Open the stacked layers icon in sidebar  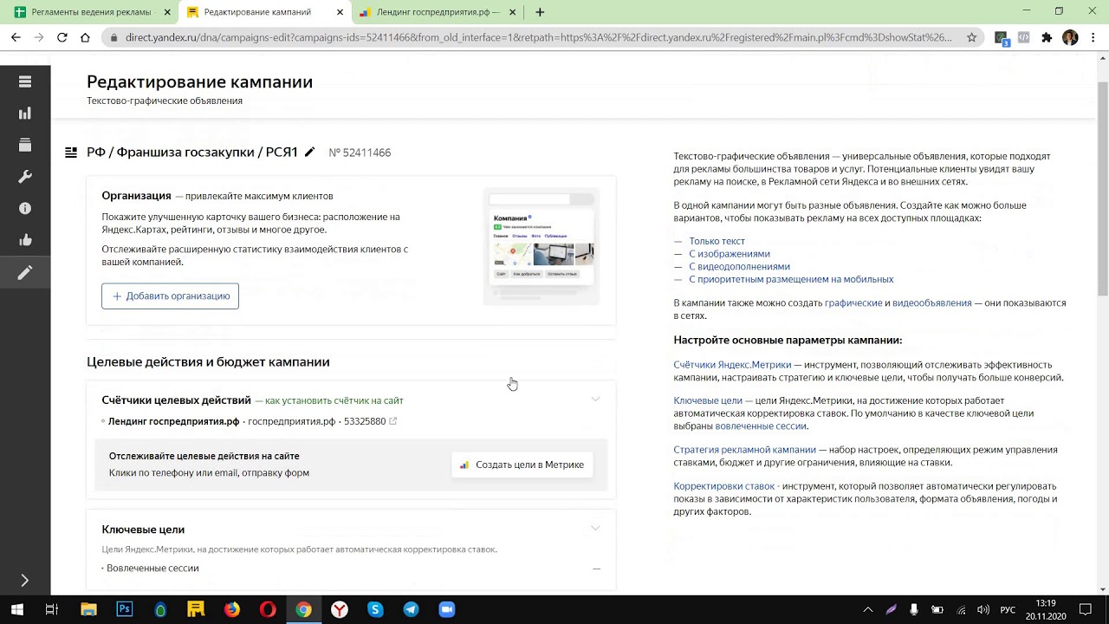24,145
